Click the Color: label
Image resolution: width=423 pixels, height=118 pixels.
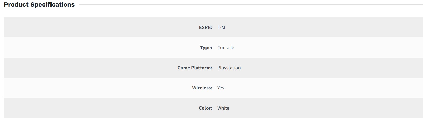point(205,108)
